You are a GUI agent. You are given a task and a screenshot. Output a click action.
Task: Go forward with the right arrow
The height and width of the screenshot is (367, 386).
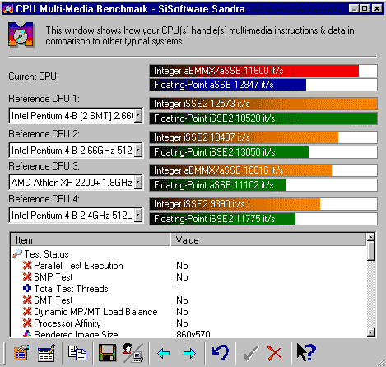click(189, 353)
